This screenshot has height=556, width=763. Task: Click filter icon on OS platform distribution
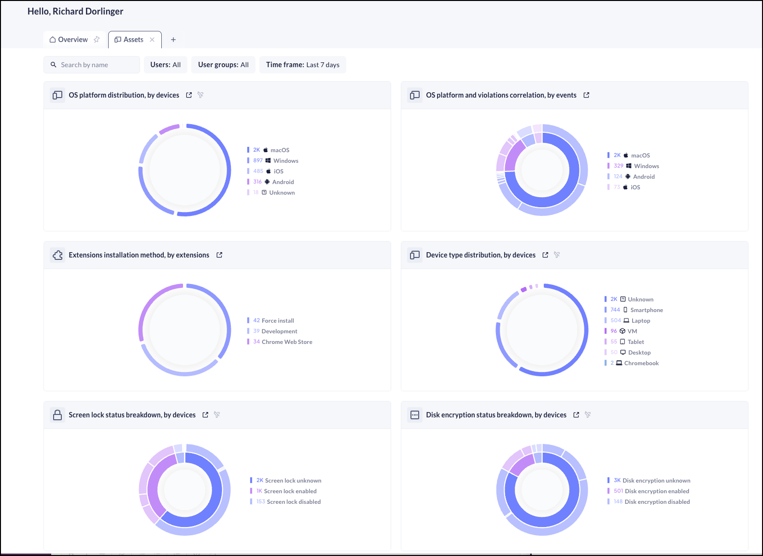[200, 95]
